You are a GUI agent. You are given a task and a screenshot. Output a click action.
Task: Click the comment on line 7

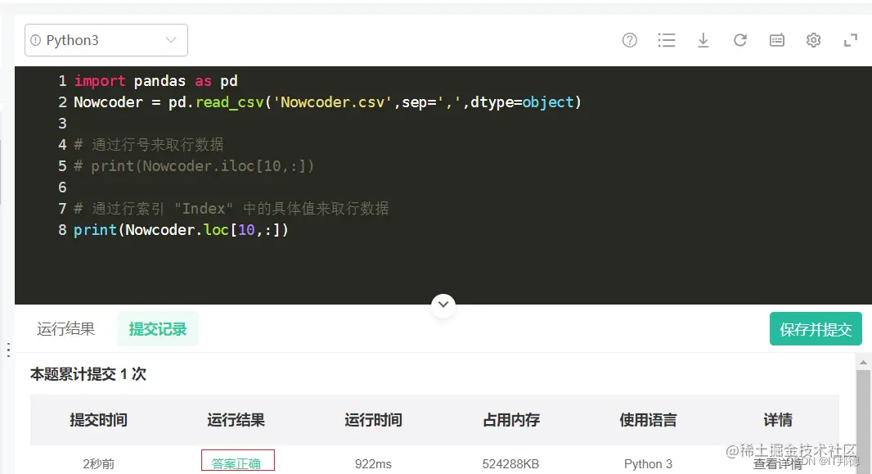231,209
